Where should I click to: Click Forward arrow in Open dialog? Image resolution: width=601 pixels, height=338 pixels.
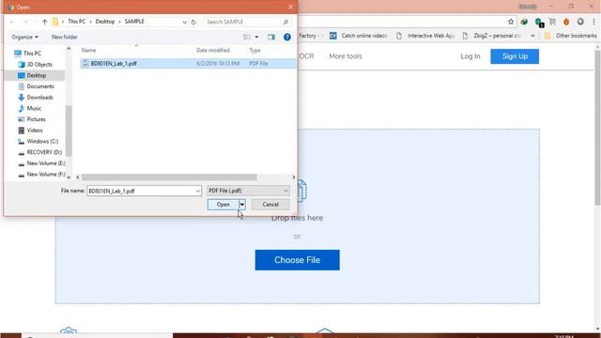coord(25,22)
